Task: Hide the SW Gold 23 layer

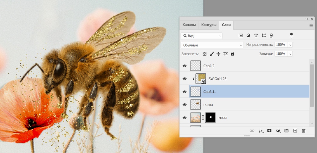Action: point(184,79)
